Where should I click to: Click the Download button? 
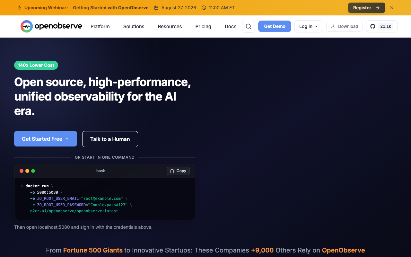click(345, 26)
